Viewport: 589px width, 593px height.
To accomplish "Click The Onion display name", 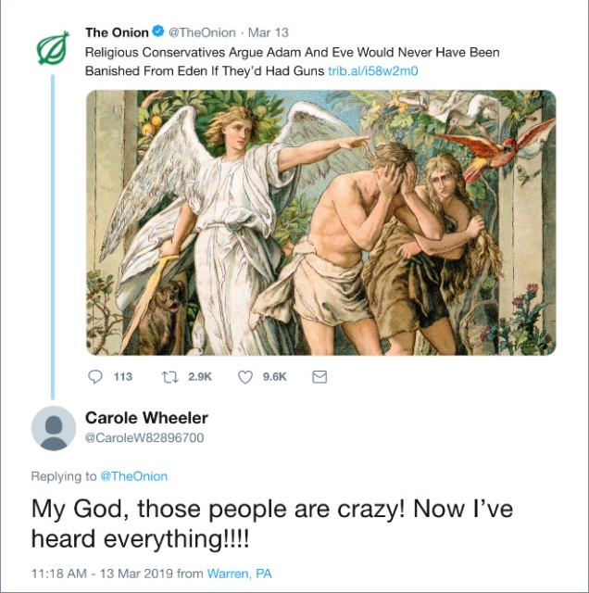I will 117,32.
